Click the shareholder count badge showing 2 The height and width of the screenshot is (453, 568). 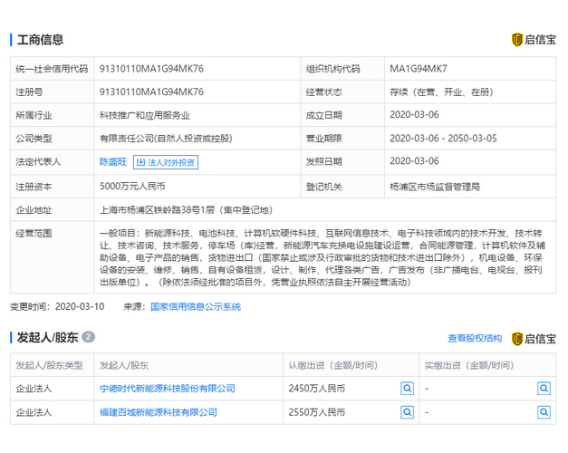coord(88,338)
